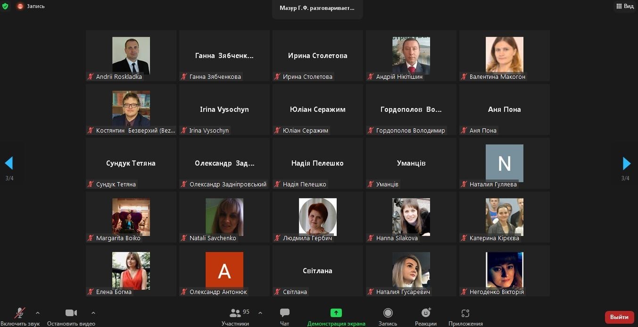Viewport: 638px width, 327px height.
Task: Select Людмила Гербич's participant tile
Action: (318, 217)
